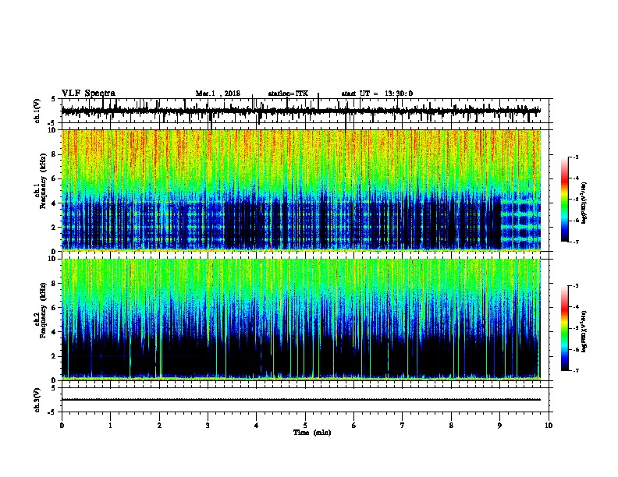Click time axis tick label "4"

[x=257, y=425]
